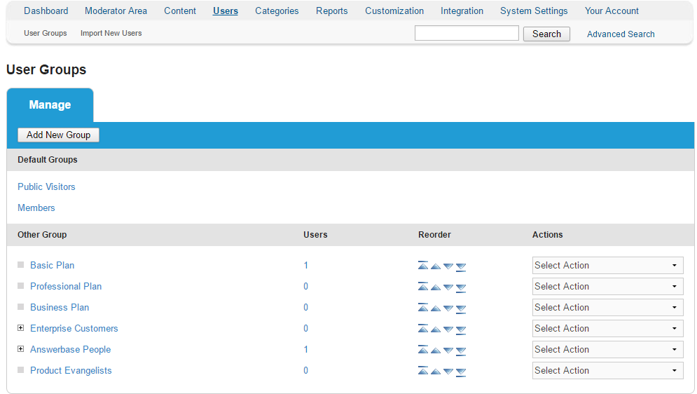Open Select Action dropdown for Professional Plan
The width and height of the screenshot is (697, 394).
click(x=607, y=286)
